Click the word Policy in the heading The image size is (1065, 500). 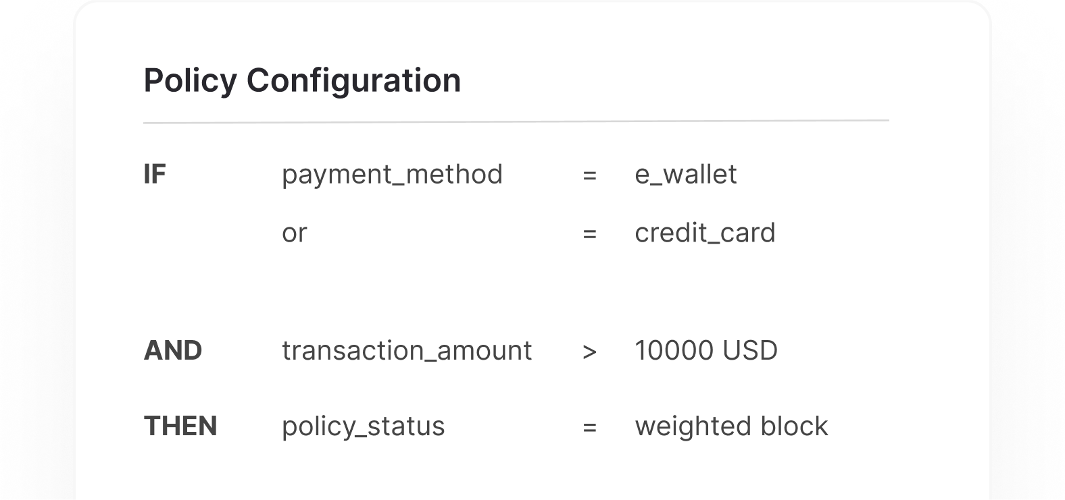coord(190,81)
